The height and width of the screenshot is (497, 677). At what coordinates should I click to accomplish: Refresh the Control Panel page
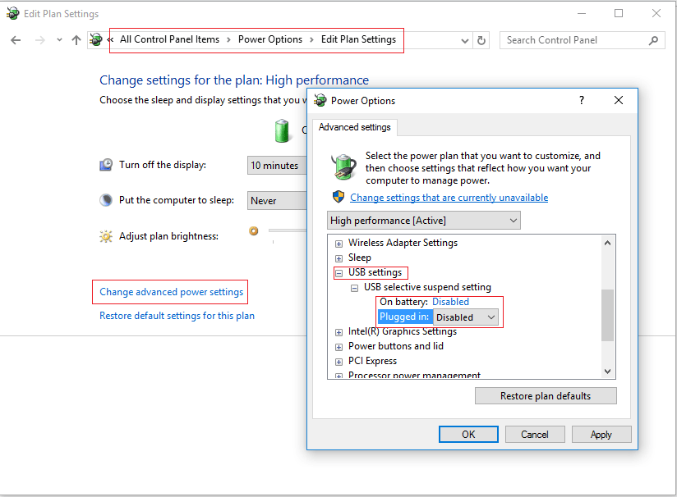481,40
